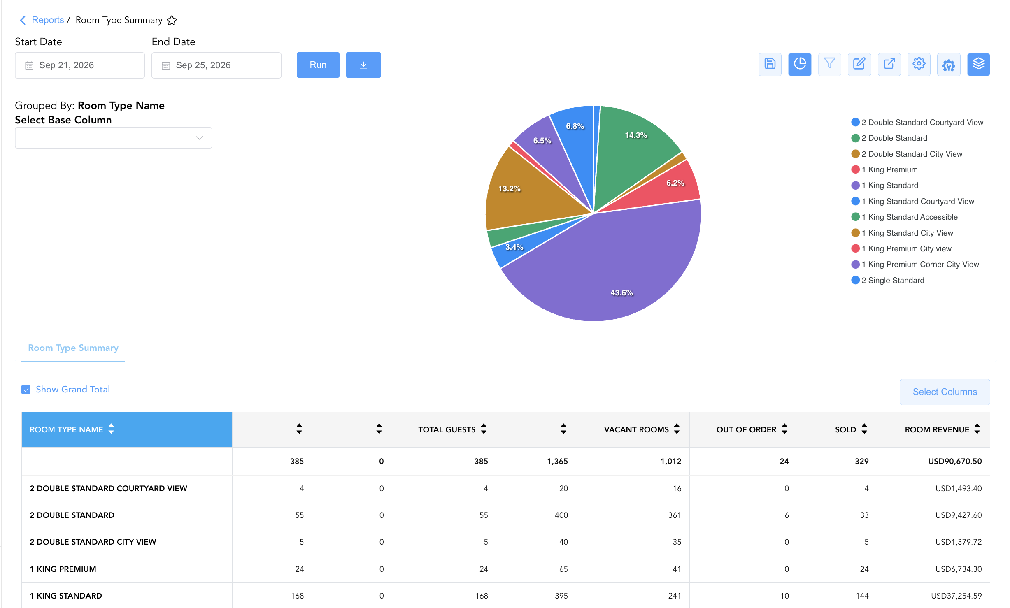Screen dimensions: 1010x608
Task: Sort by Room Type Name column
Action: 111,429
